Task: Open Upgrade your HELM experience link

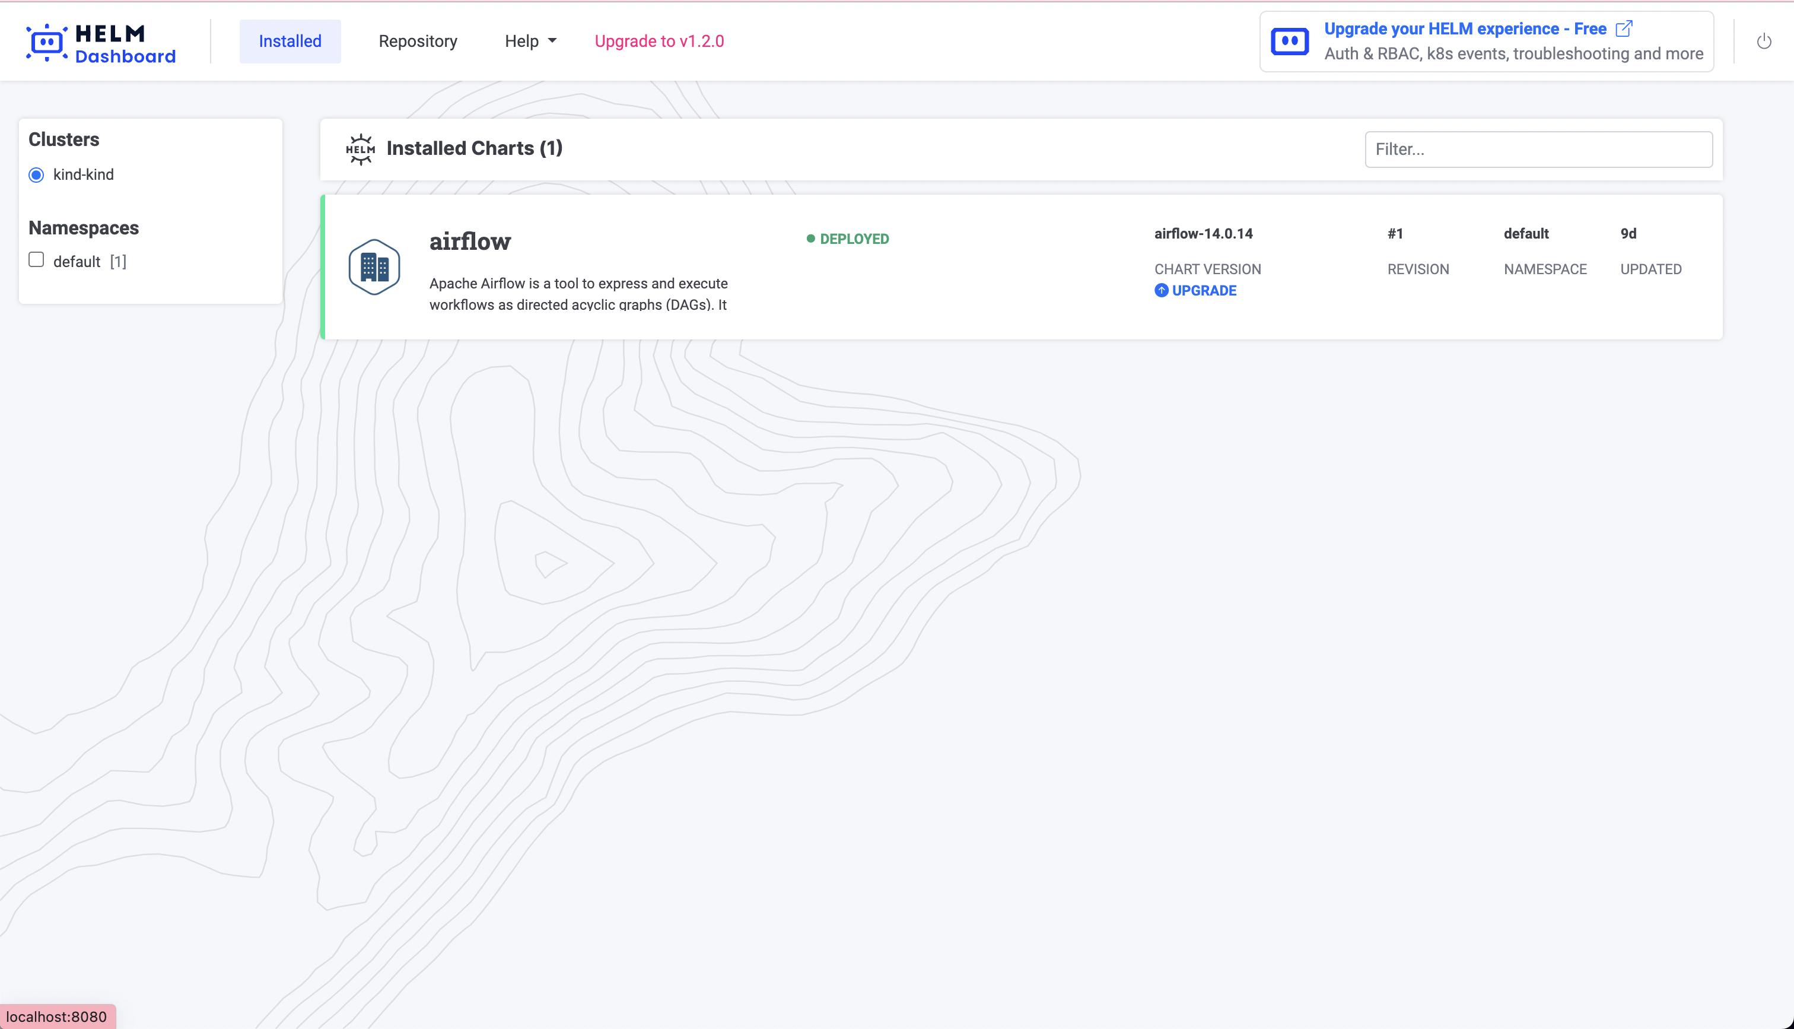Action: point(1464,28)
